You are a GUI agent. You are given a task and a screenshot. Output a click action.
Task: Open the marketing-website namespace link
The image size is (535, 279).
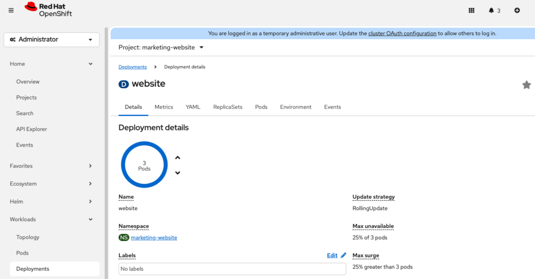coord(154,238)
